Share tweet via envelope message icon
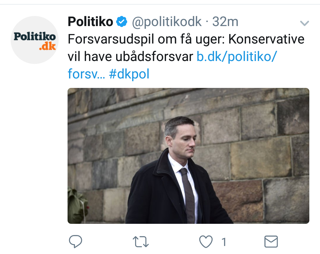This screenshot has height=254, width=320. click(x=271, y=242)
